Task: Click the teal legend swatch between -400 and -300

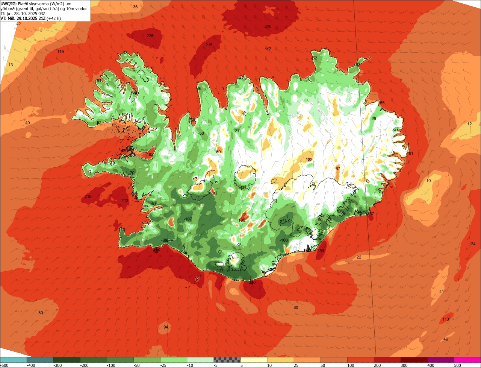Action: coord(40,360)
